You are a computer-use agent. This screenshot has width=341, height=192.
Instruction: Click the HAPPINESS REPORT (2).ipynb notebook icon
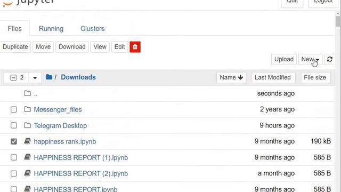point(27,173)
